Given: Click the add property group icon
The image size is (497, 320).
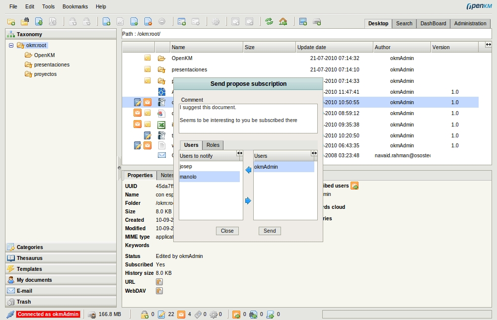Looking at the screenshot, I should pos(182,21).
